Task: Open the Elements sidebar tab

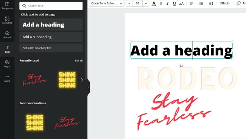Action: click(x=7, y=20)
